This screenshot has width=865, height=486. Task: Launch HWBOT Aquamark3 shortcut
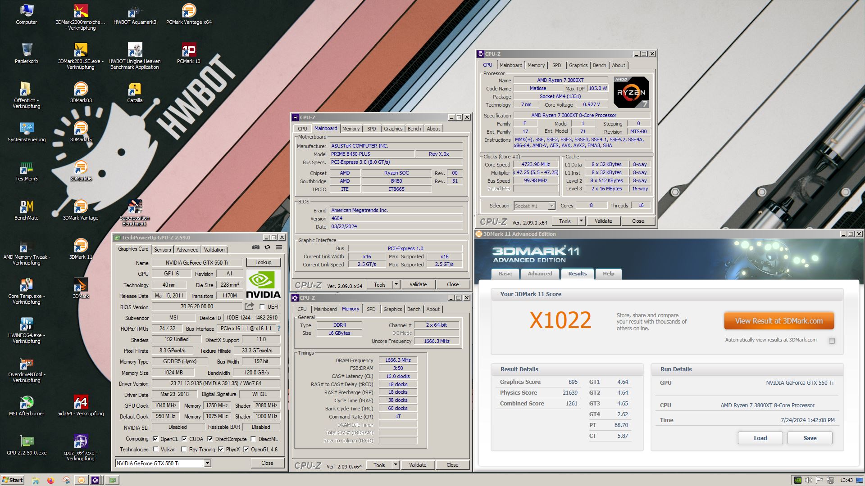click(x=135, y=14)
